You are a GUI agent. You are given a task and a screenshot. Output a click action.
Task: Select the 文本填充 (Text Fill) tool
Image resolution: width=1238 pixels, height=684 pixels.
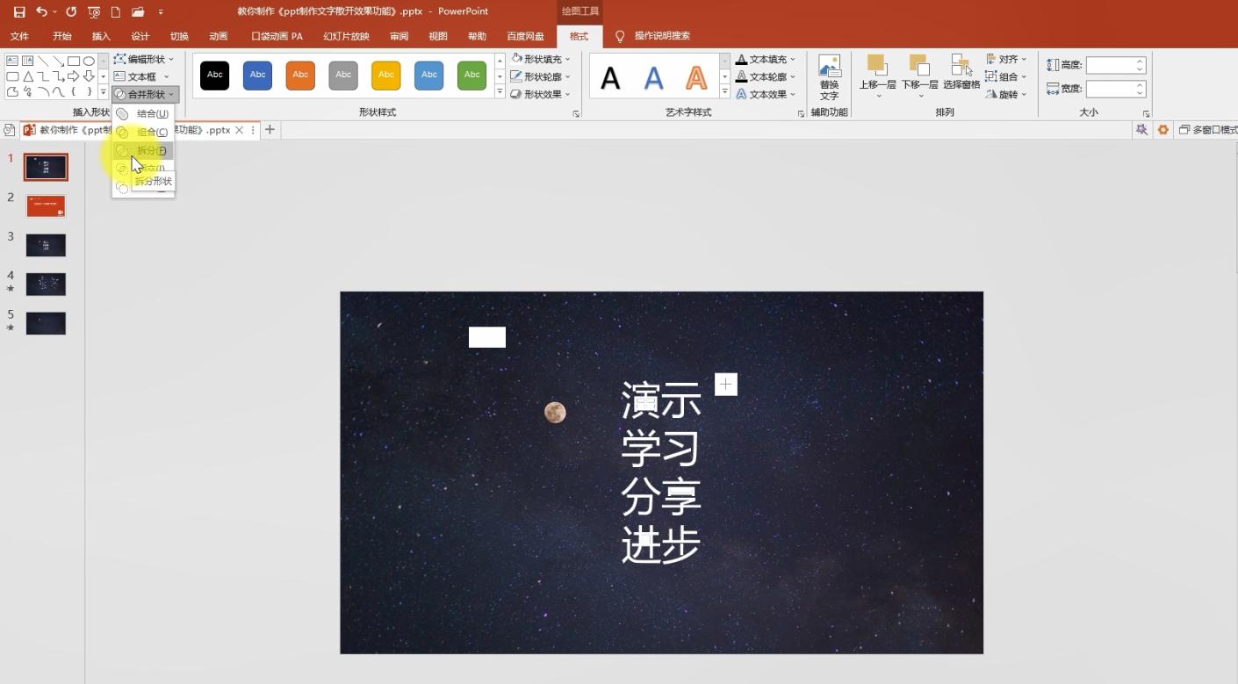coord(765,60)
